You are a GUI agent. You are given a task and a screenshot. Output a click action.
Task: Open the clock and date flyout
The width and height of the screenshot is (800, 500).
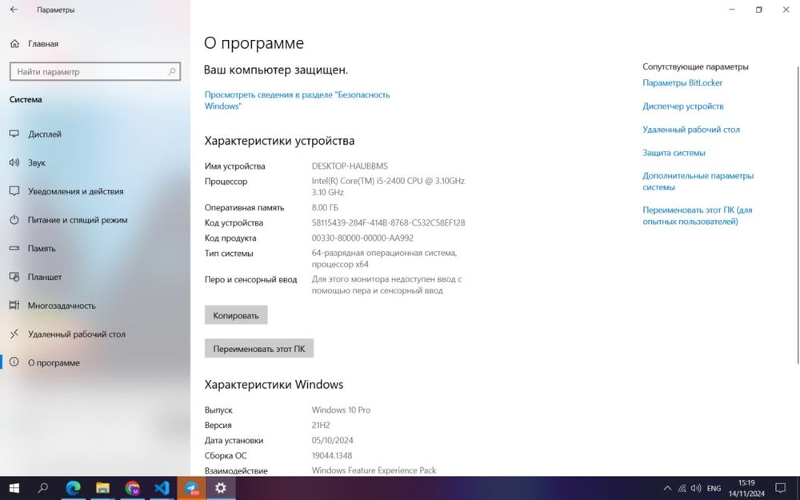point(746,488)
